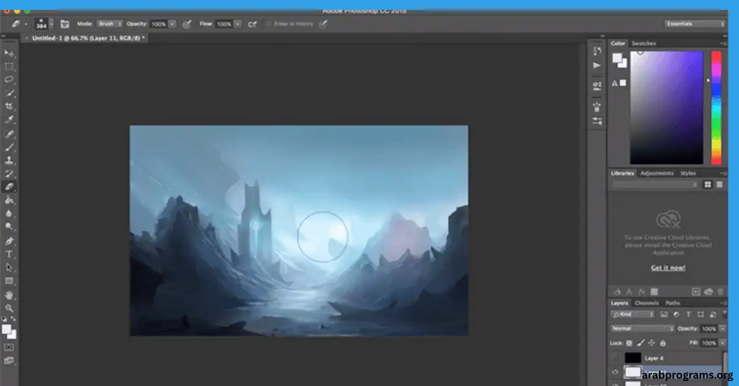Viewport: 739px width, 386px height.
Task: Switch to the Styles tab
Action: pyautogui.click(x=688, y=173)
